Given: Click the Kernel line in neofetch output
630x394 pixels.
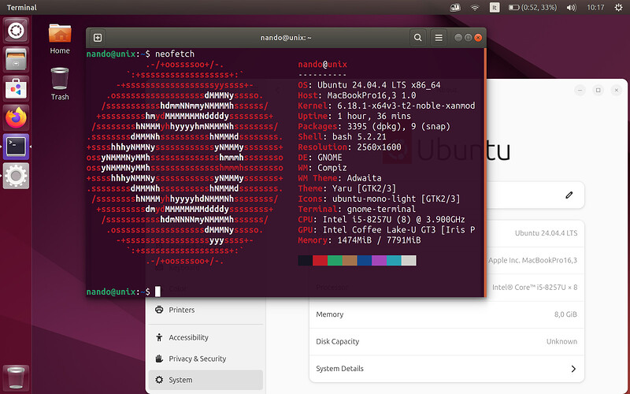Looking at the screenshot, I should tap(387, 106).
